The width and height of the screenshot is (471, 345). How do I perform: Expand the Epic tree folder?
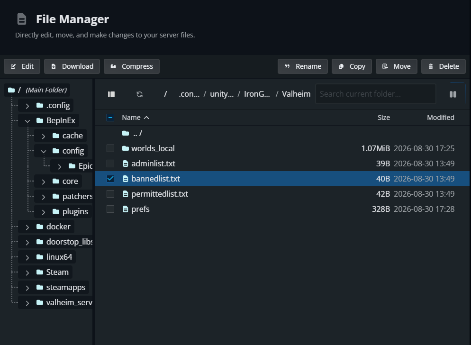(x=60, y=166)
